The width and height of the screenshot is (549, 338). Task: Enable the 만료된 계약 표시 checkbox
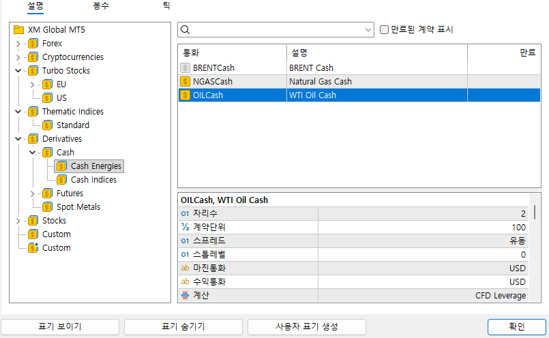click(x=385, y=30)
